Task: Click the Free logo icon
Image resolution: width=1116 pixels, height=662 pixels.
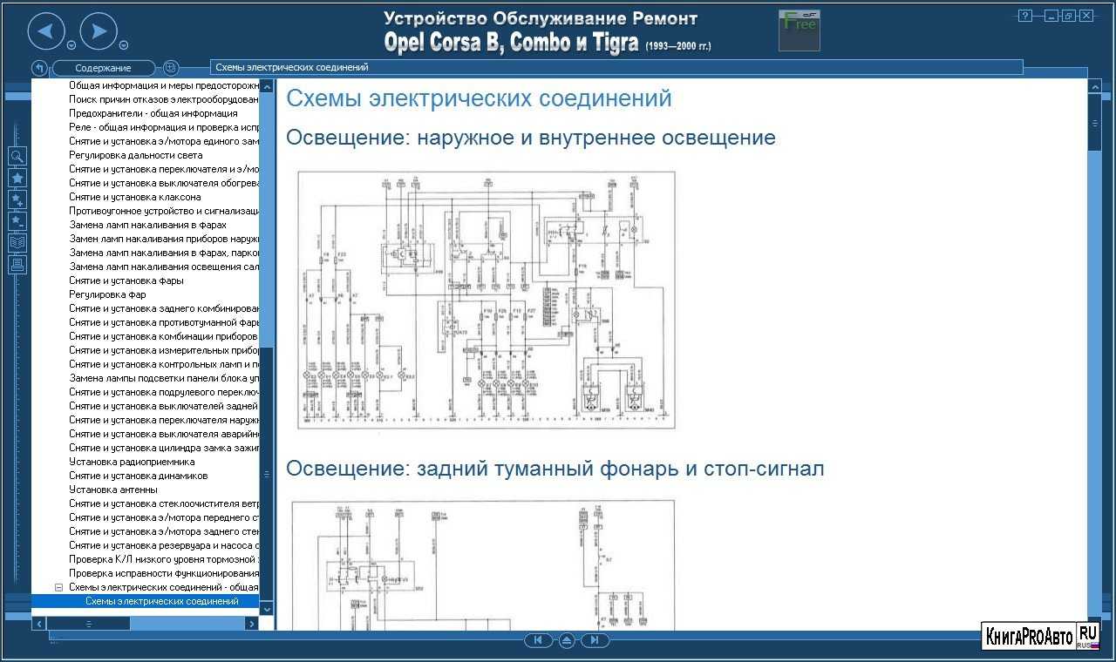Action: point(800,30)
